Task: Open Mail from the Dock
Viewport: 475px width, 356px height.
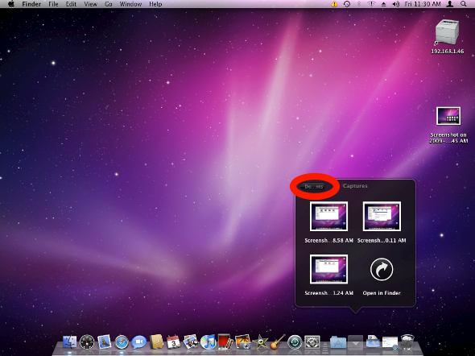Action: point(104,342)
